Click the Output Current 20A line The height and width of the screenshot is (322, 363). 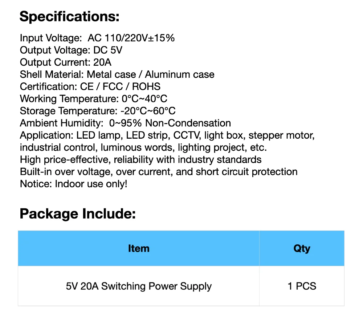[x=65, y=62]
